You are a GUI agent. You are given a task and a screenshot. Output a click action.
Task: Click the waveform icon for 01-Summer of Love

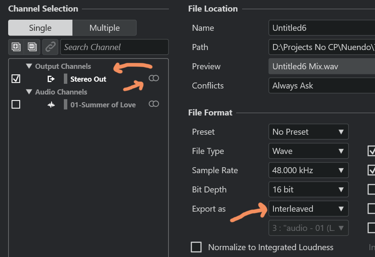click(51, 105)
